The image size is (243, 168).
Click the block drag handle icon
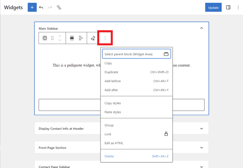tap(52, 38)
